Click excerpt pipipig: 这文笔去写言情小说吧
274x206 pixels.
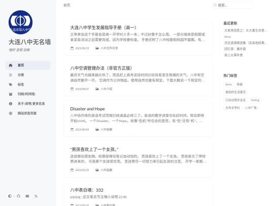click(98, 197)
